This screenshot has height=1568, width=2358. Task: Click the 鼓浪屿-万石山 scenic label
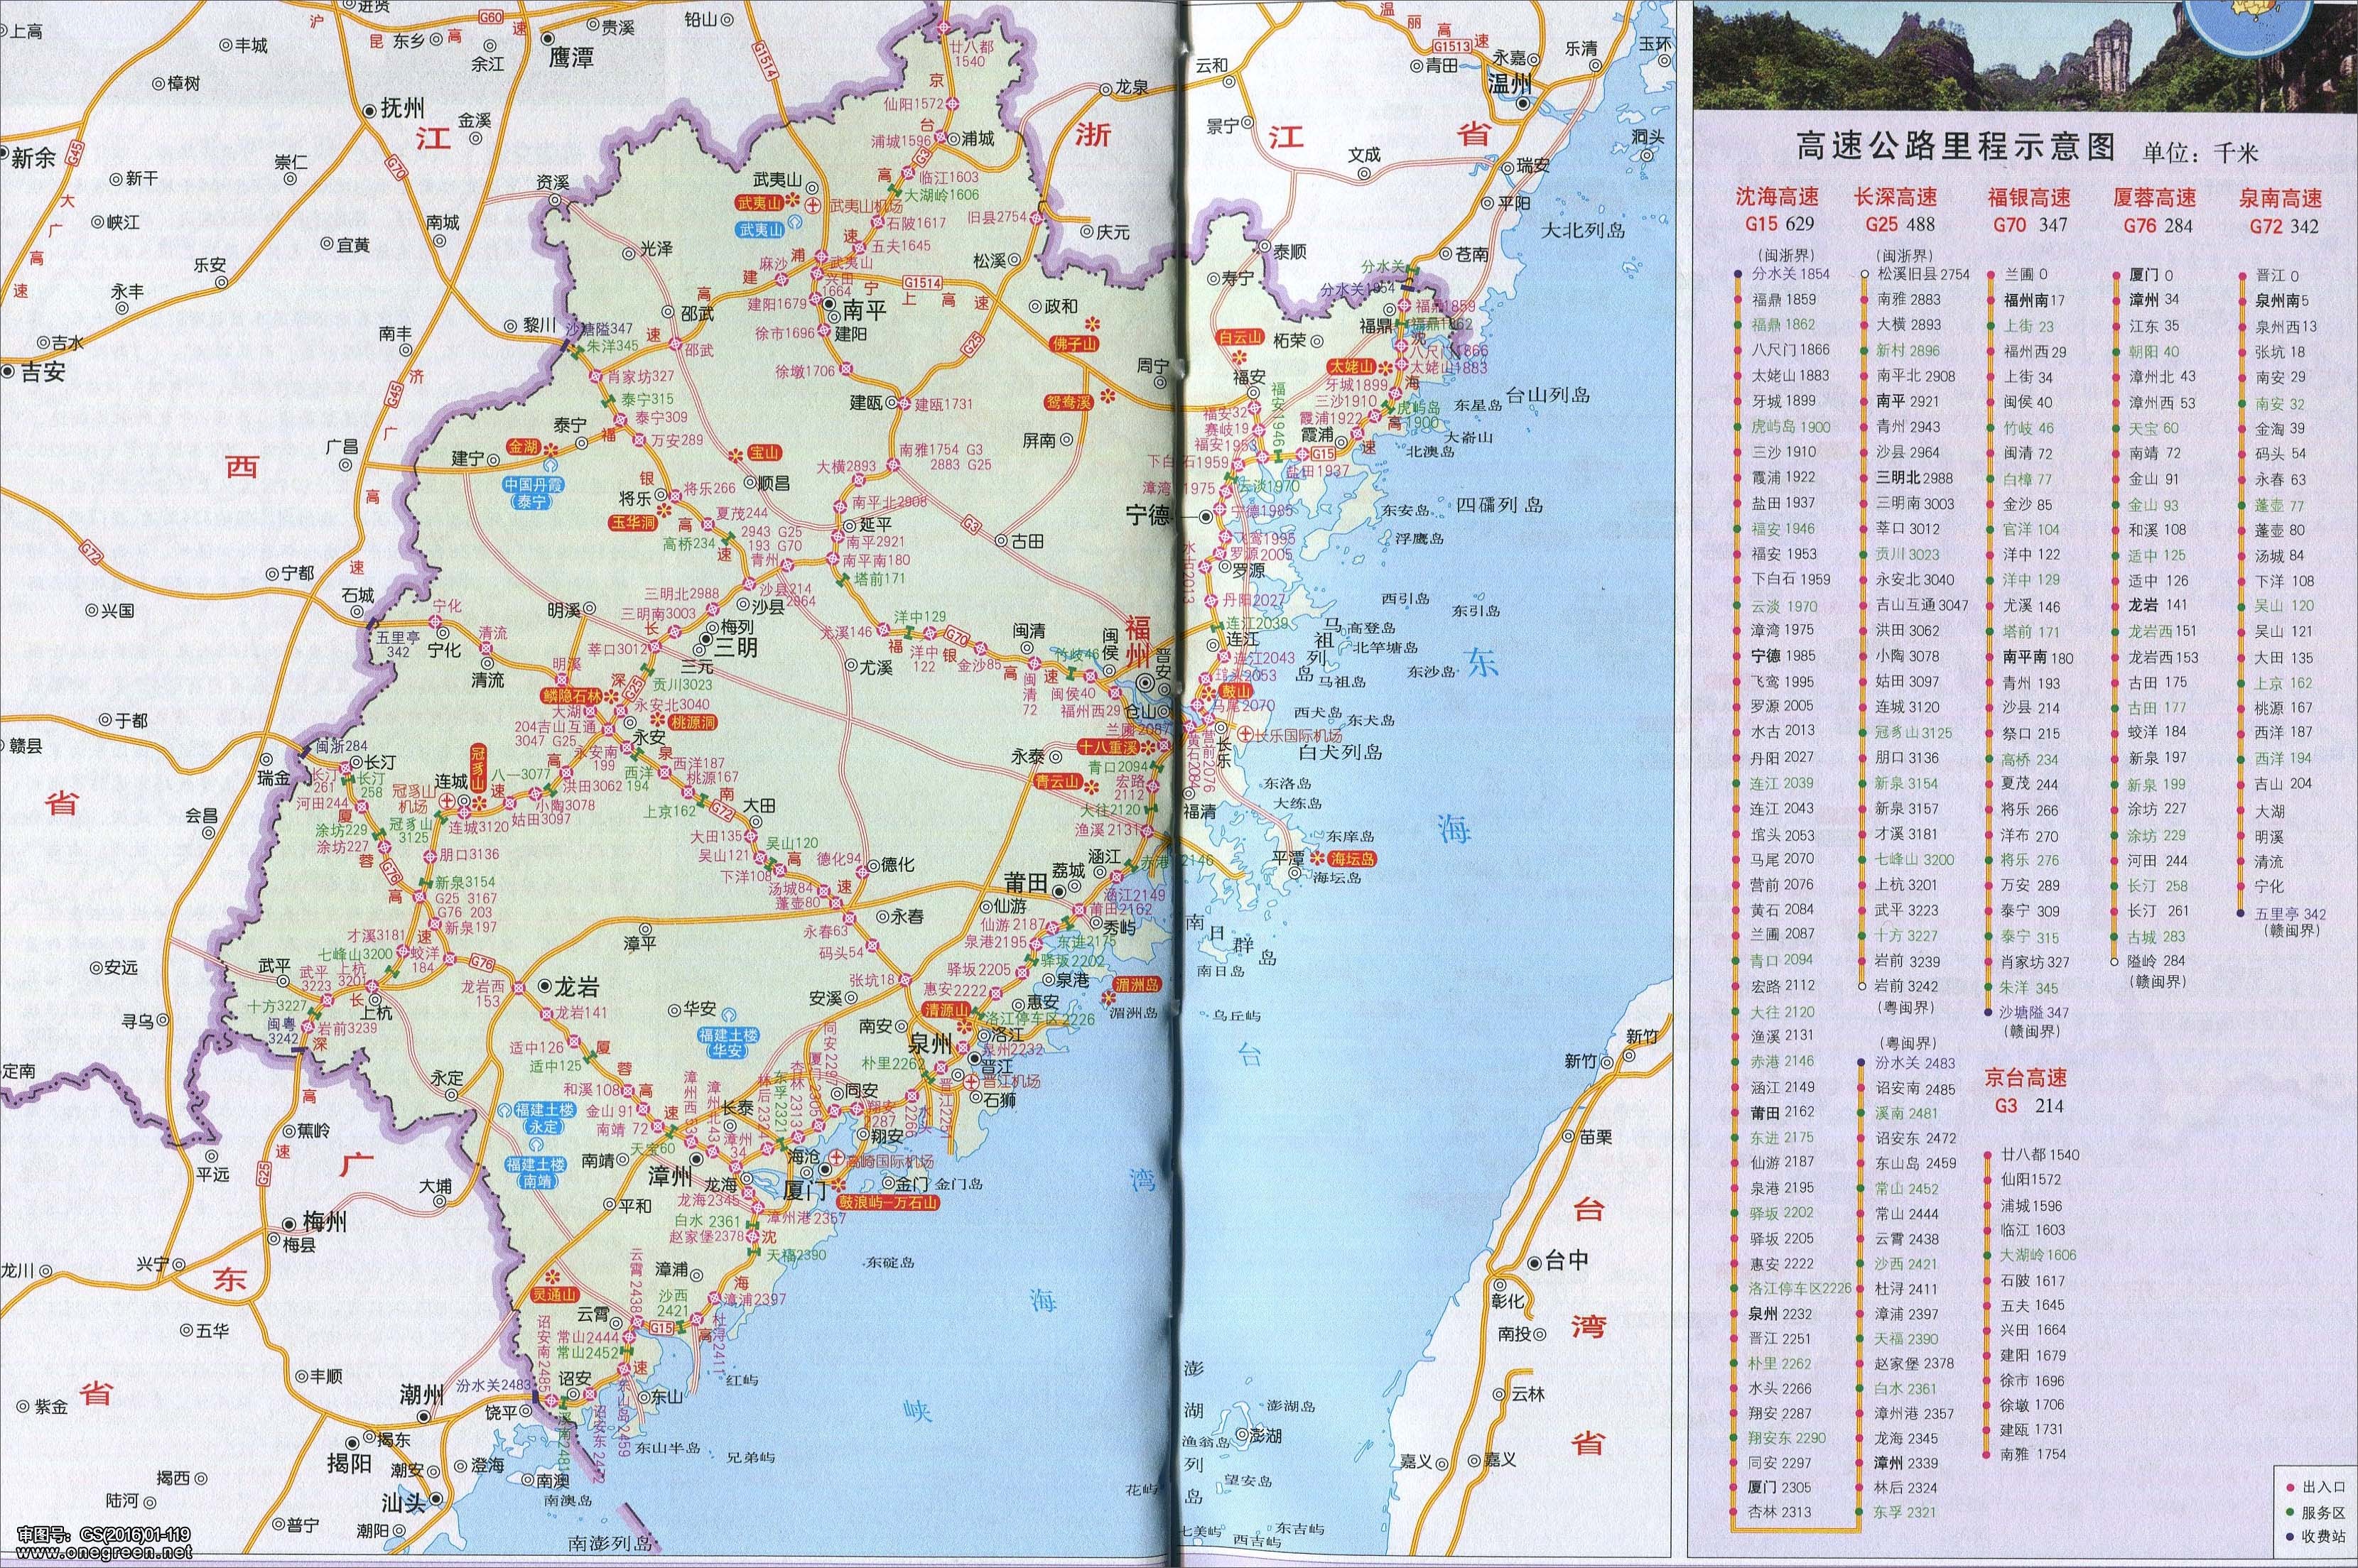(889, 1204)
